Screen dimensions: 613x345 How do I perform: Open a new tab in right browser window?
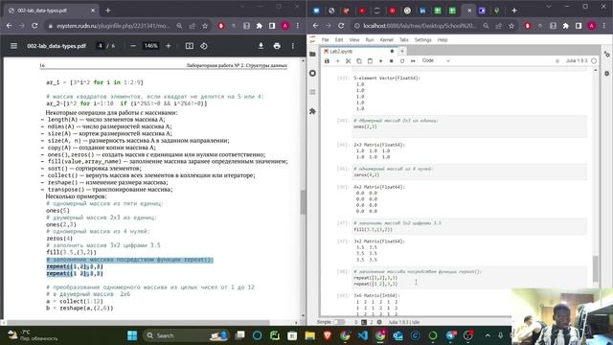click(514, 11)
